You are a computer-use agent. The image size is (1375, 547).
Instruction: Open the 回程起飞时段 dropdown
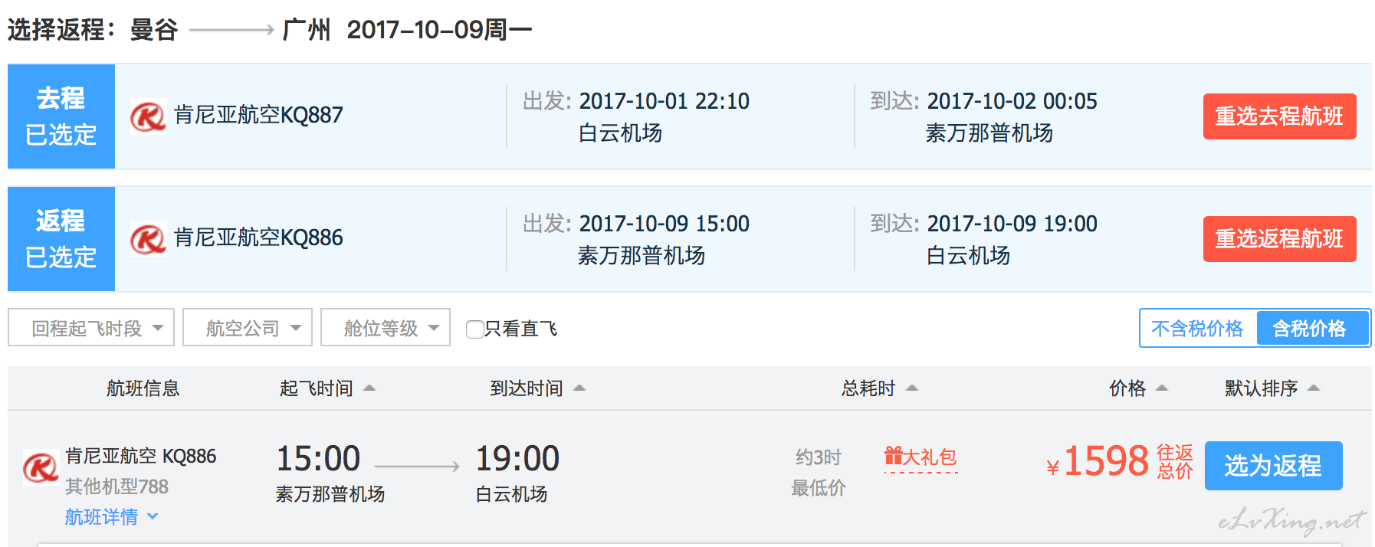[91, 328]
